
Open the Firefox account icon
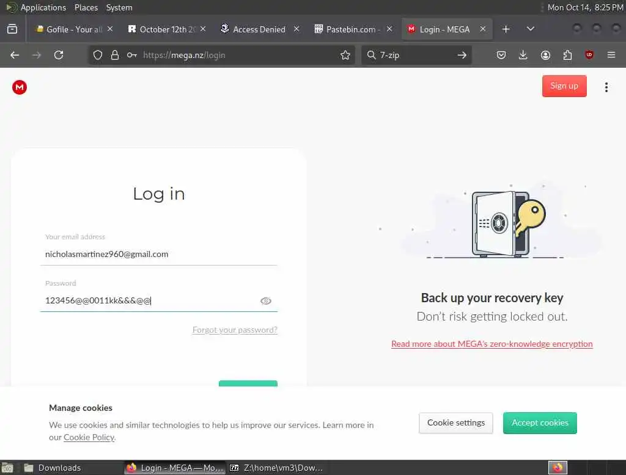point(545,55)
